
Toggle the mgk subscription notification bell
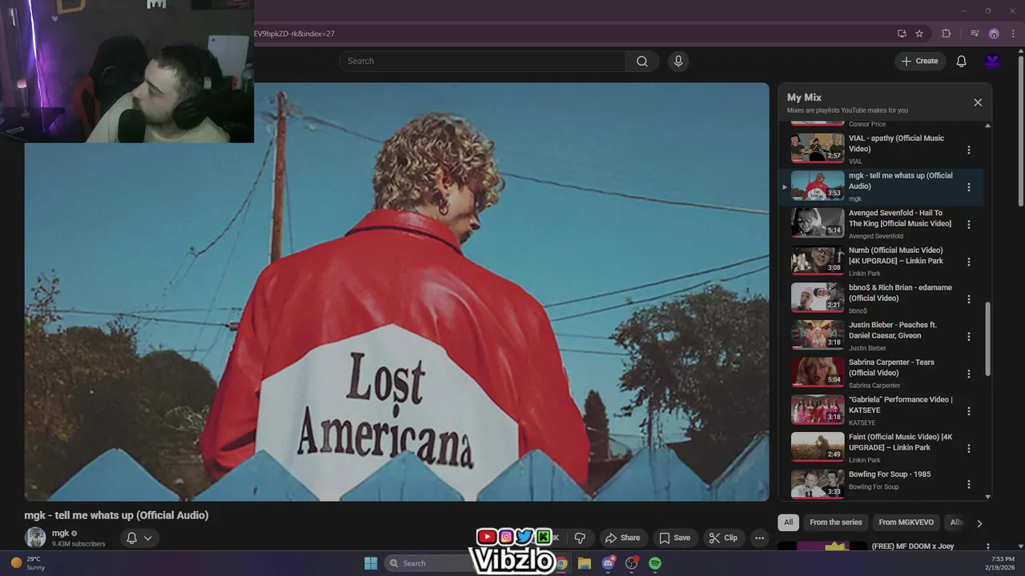tap(131, 538)
